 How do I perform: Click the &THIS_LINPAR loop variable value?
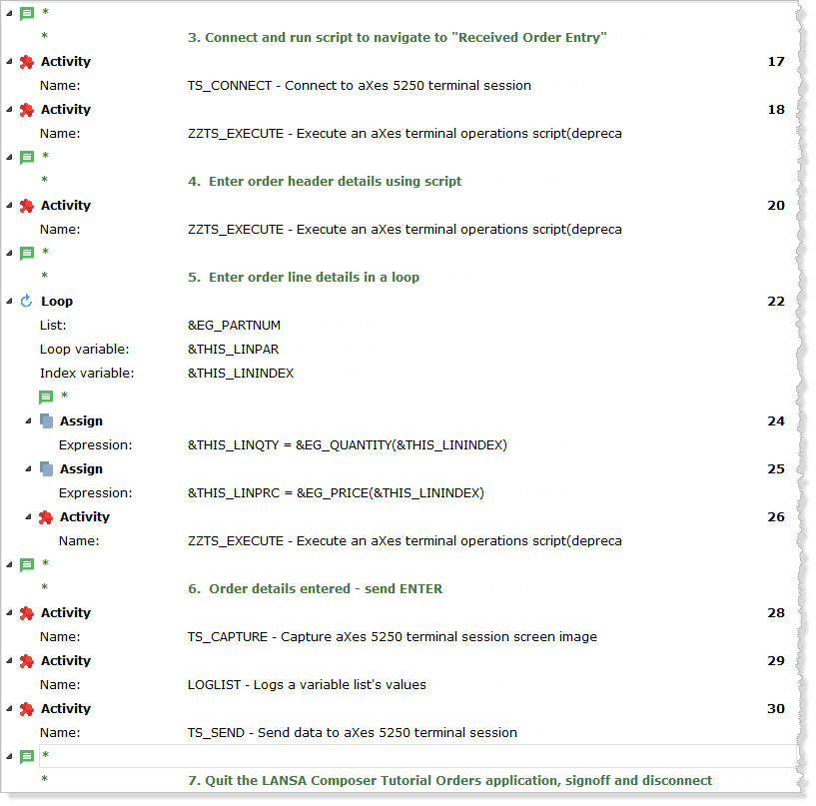pyautogui.click(x=233, y=350)
